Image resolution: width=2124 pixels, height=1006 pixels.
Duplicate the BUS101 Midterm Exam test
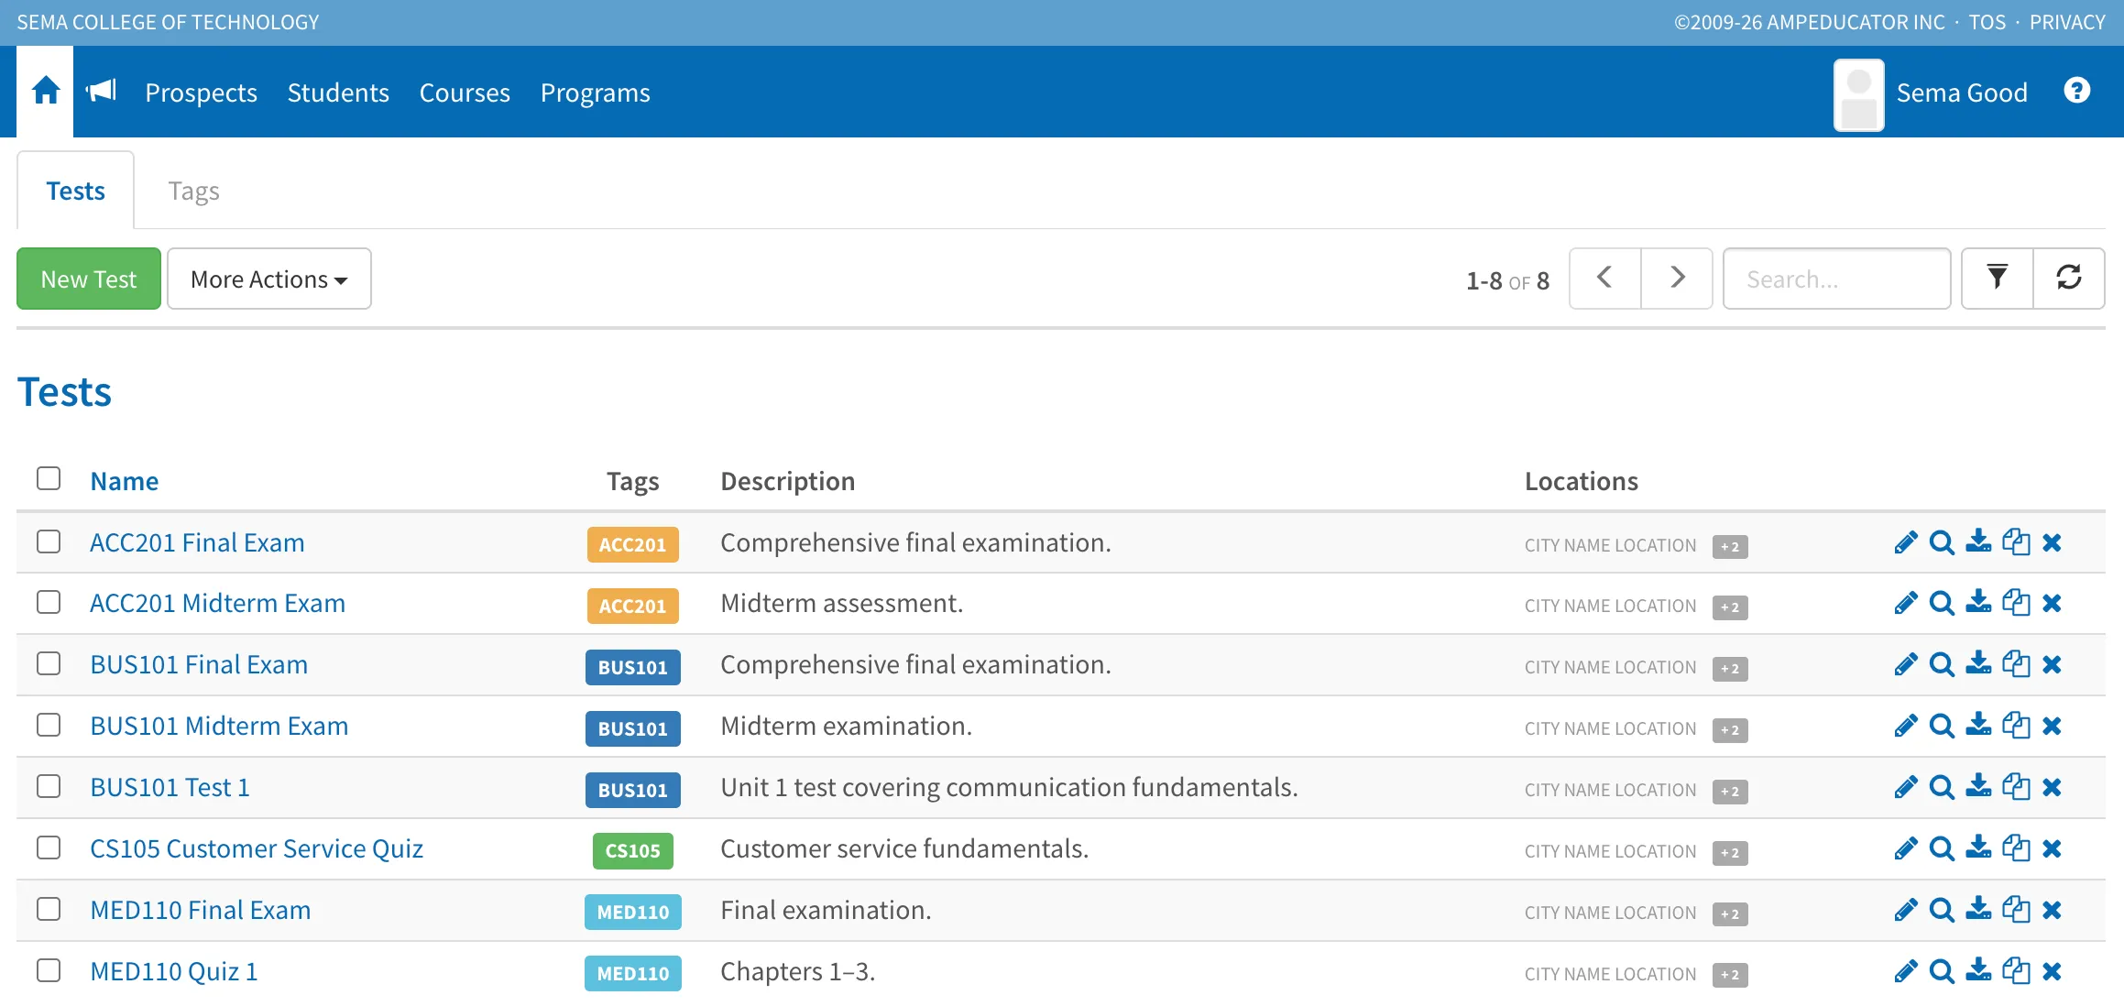(x=2016, y=726)
